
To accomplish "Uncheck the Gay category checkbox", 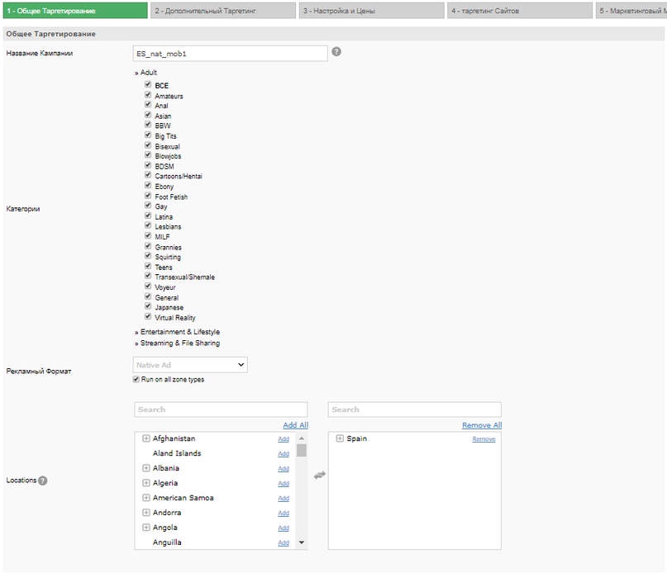I will click(x=148, y=206).
